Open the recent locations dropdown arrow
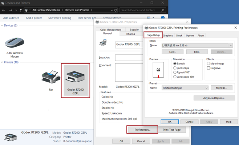The height and width of the screenshot is (145, 239). point(16,10)
